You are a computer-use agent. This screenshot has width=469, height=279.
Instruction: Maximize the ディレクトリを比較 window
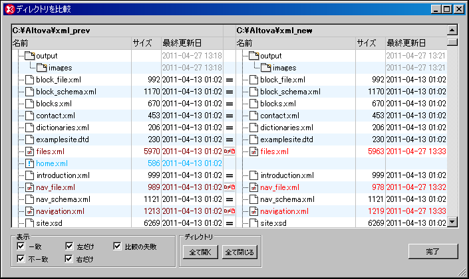pyautogui.click(x=447, y=9)
